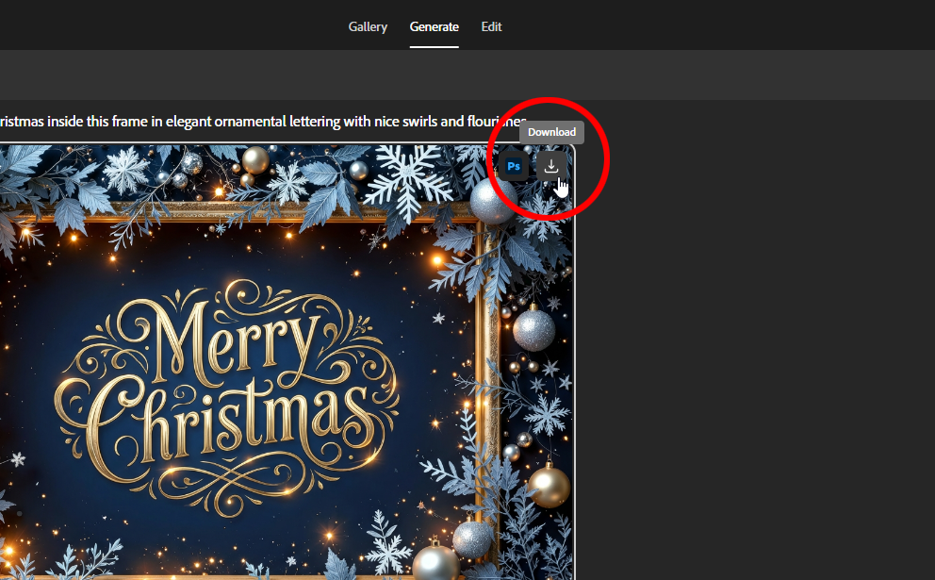Image resolution: width=935 pixels, height=580 pixels.
Task: Click the Download tooltip label
Action: pyautogui.click(x=551, y=132)
